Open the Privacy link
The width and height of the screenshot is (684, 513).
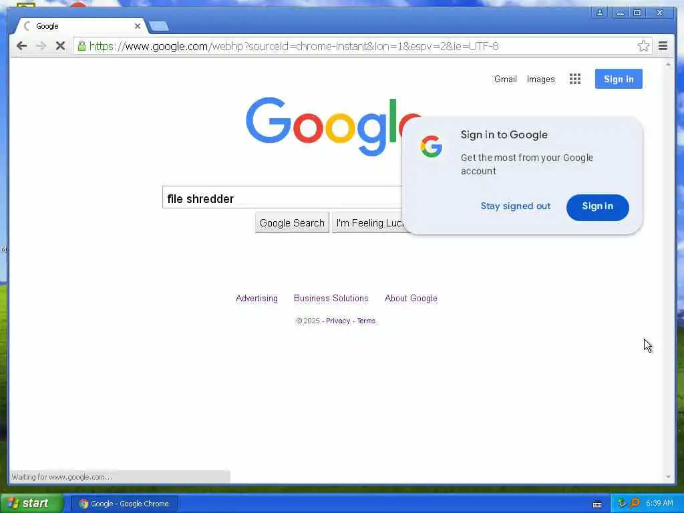337,321
